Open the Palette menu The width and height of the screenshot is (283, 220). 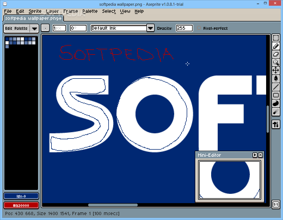90,11
